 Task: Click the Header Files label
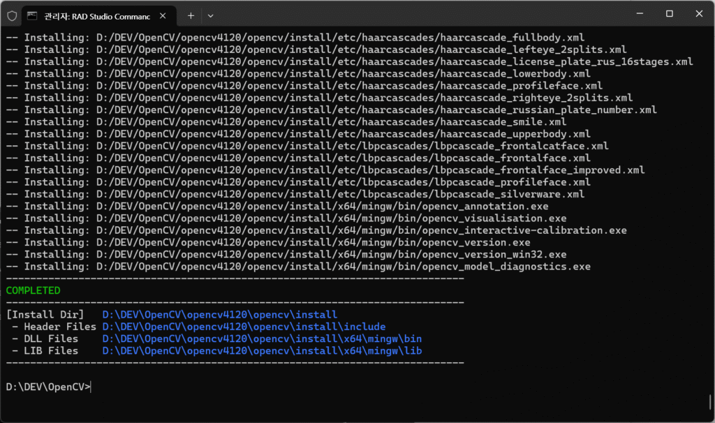point(60,327)
